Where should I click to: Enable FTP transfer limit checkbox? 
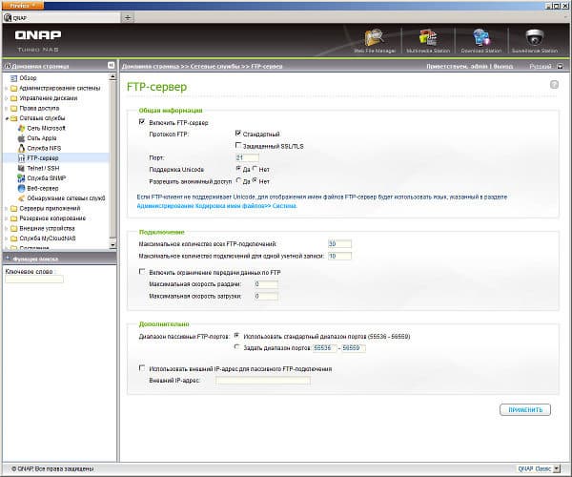point(142,272)
